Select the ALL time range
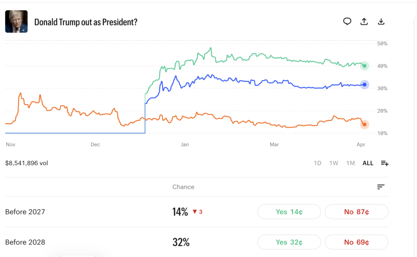 368,163
